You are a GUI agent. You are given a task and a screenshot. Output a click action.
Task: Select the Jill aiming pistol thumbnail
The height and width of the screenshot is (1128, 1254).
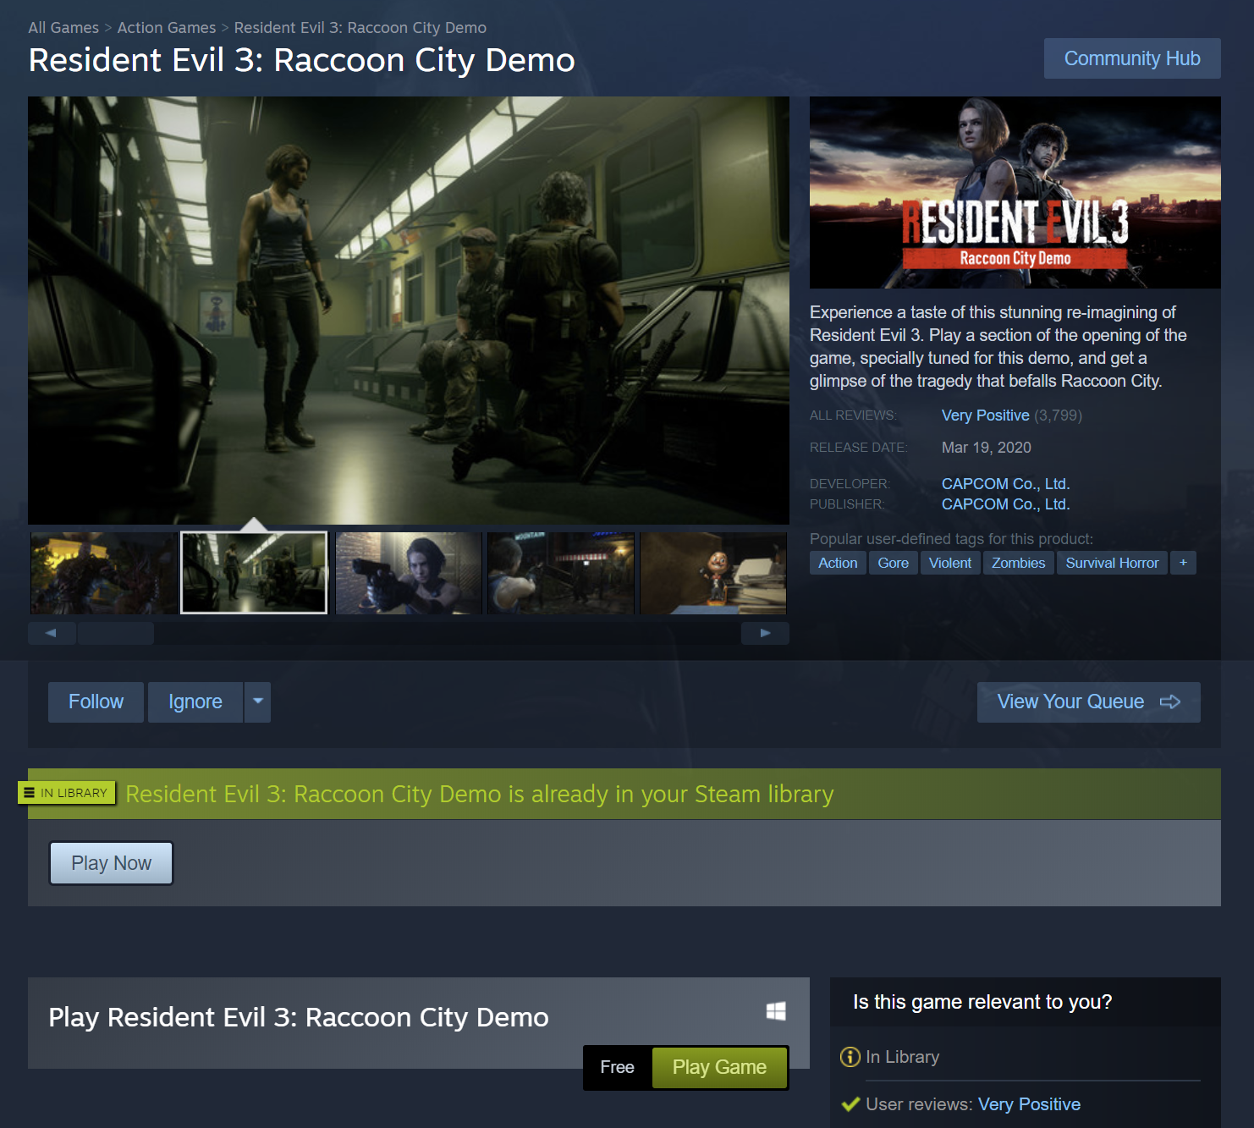point(409,573)
